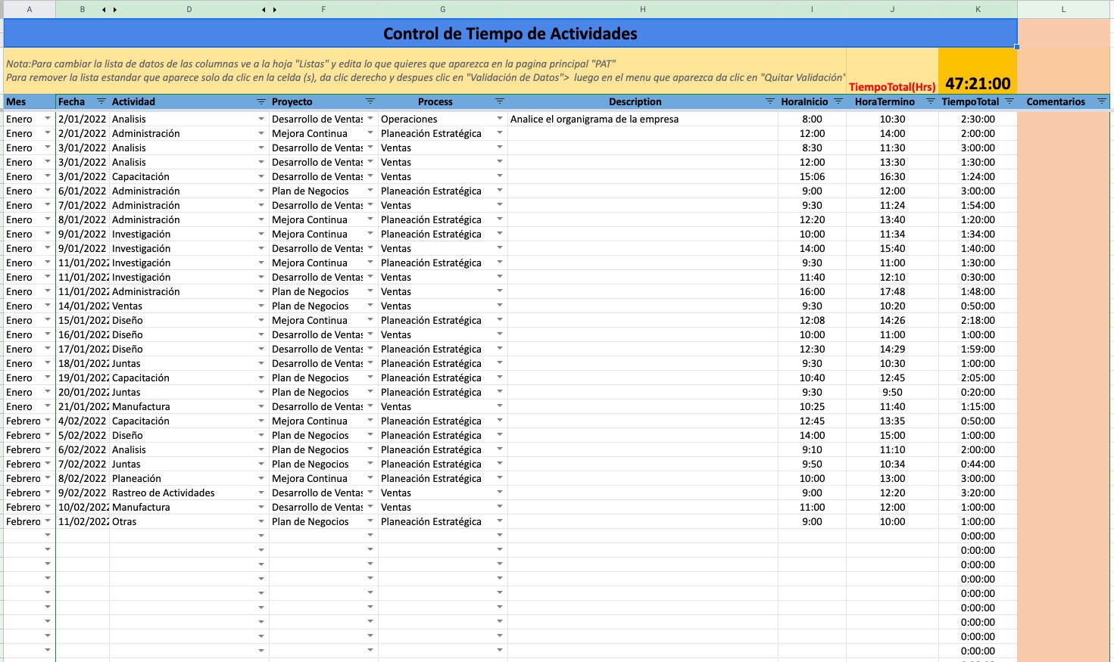Click the Actividad column filter icon

click(x=261, y=101)
